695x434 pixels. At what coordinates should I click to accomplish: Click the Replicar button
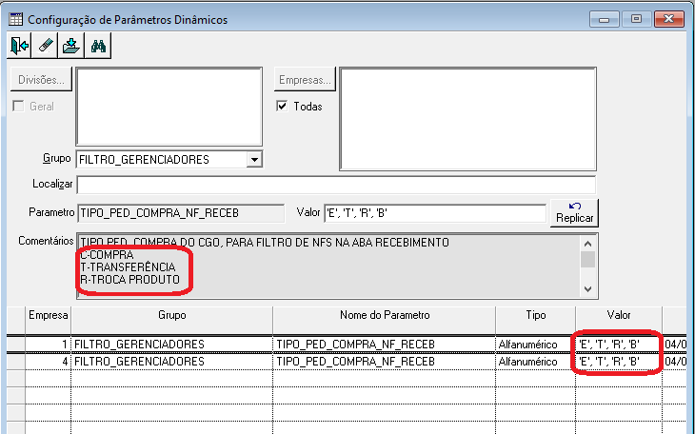574,213
